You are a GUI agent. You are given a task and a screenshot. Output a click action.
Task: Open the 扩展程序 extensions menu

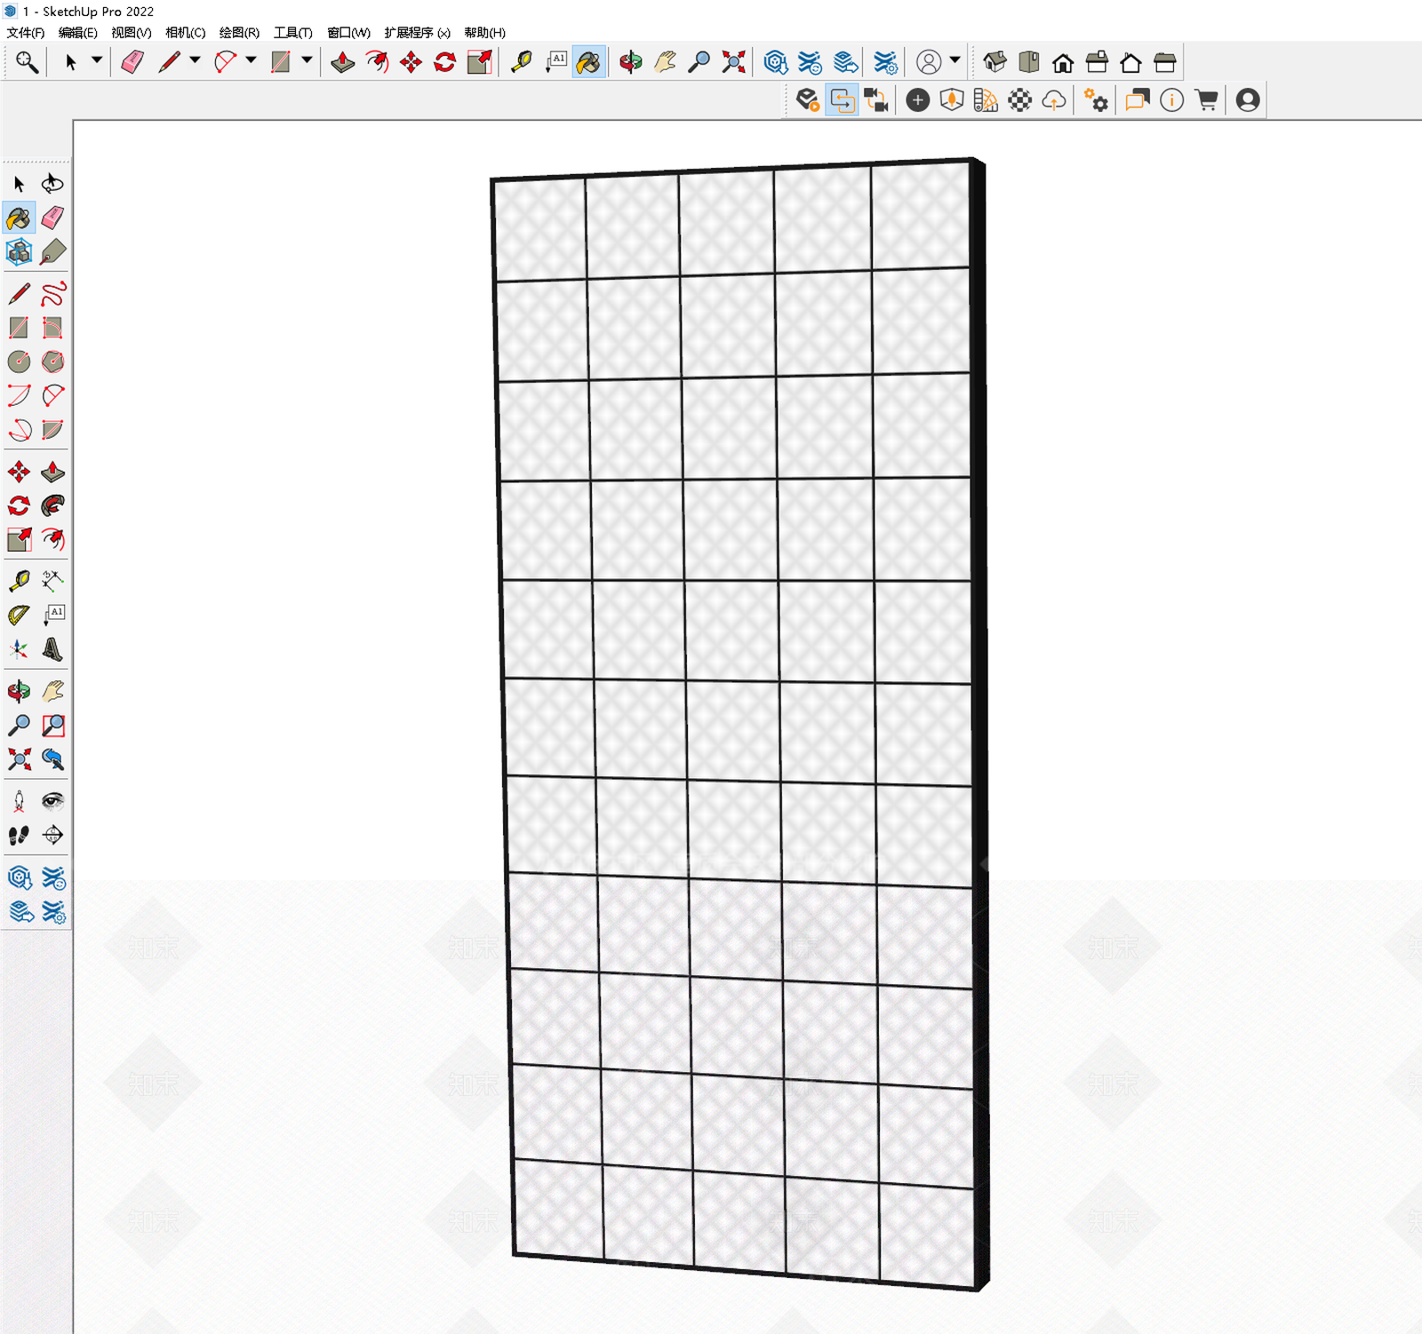click(417, 33)
